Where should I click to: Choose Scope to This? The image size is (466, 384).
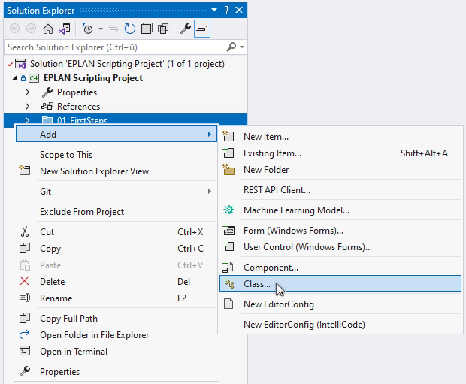pyautogui.click(x=116, y=154)
